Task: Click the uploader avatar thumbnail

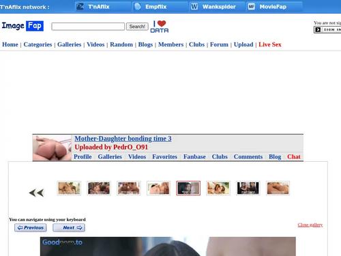Action: click(x=52, y=148)
